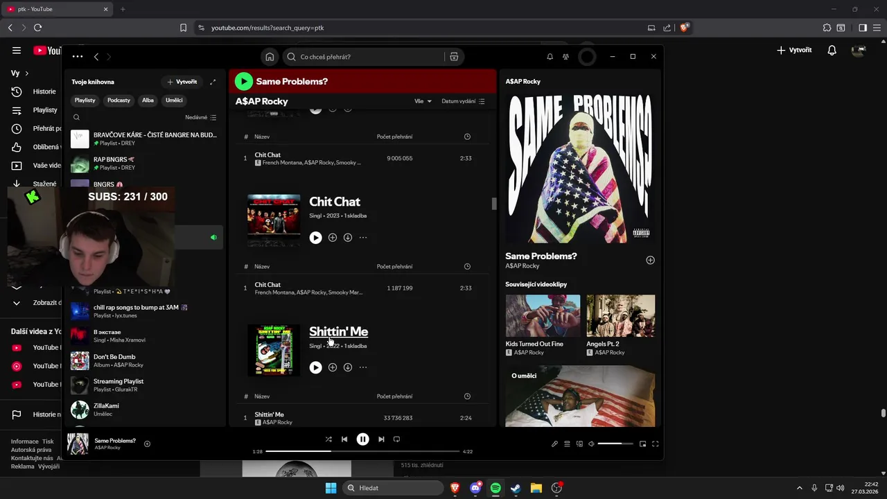Toggle repeat mode
Screen dimensions: 887x499
pyautogui.click(x=397, y=439)
